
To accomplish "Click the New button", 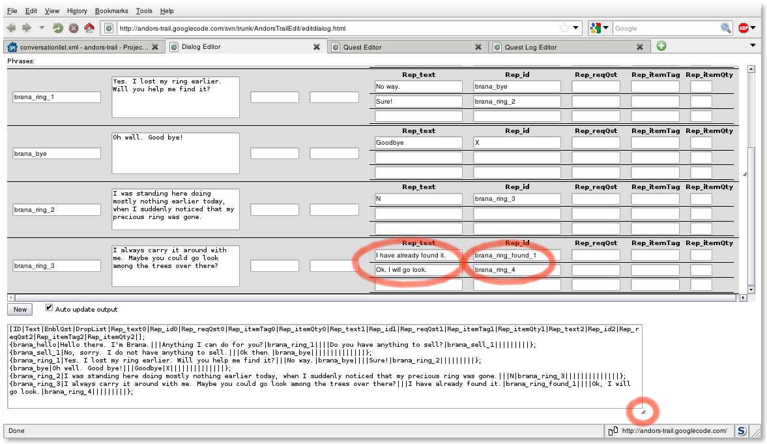I will (x=20, y=309).
